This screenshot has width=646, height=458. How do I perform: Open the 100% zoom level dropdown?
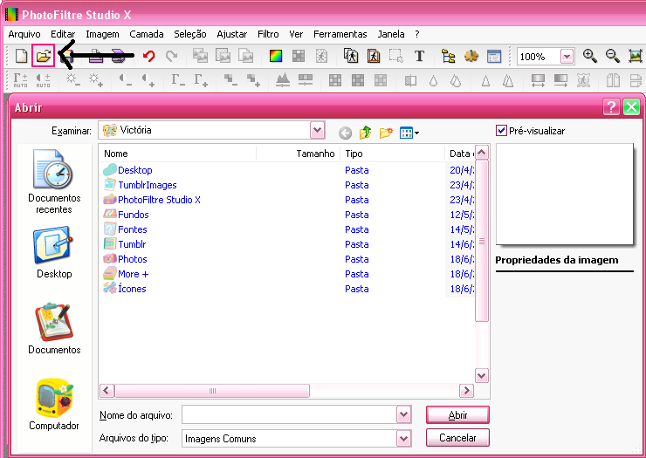coord(567,57)
